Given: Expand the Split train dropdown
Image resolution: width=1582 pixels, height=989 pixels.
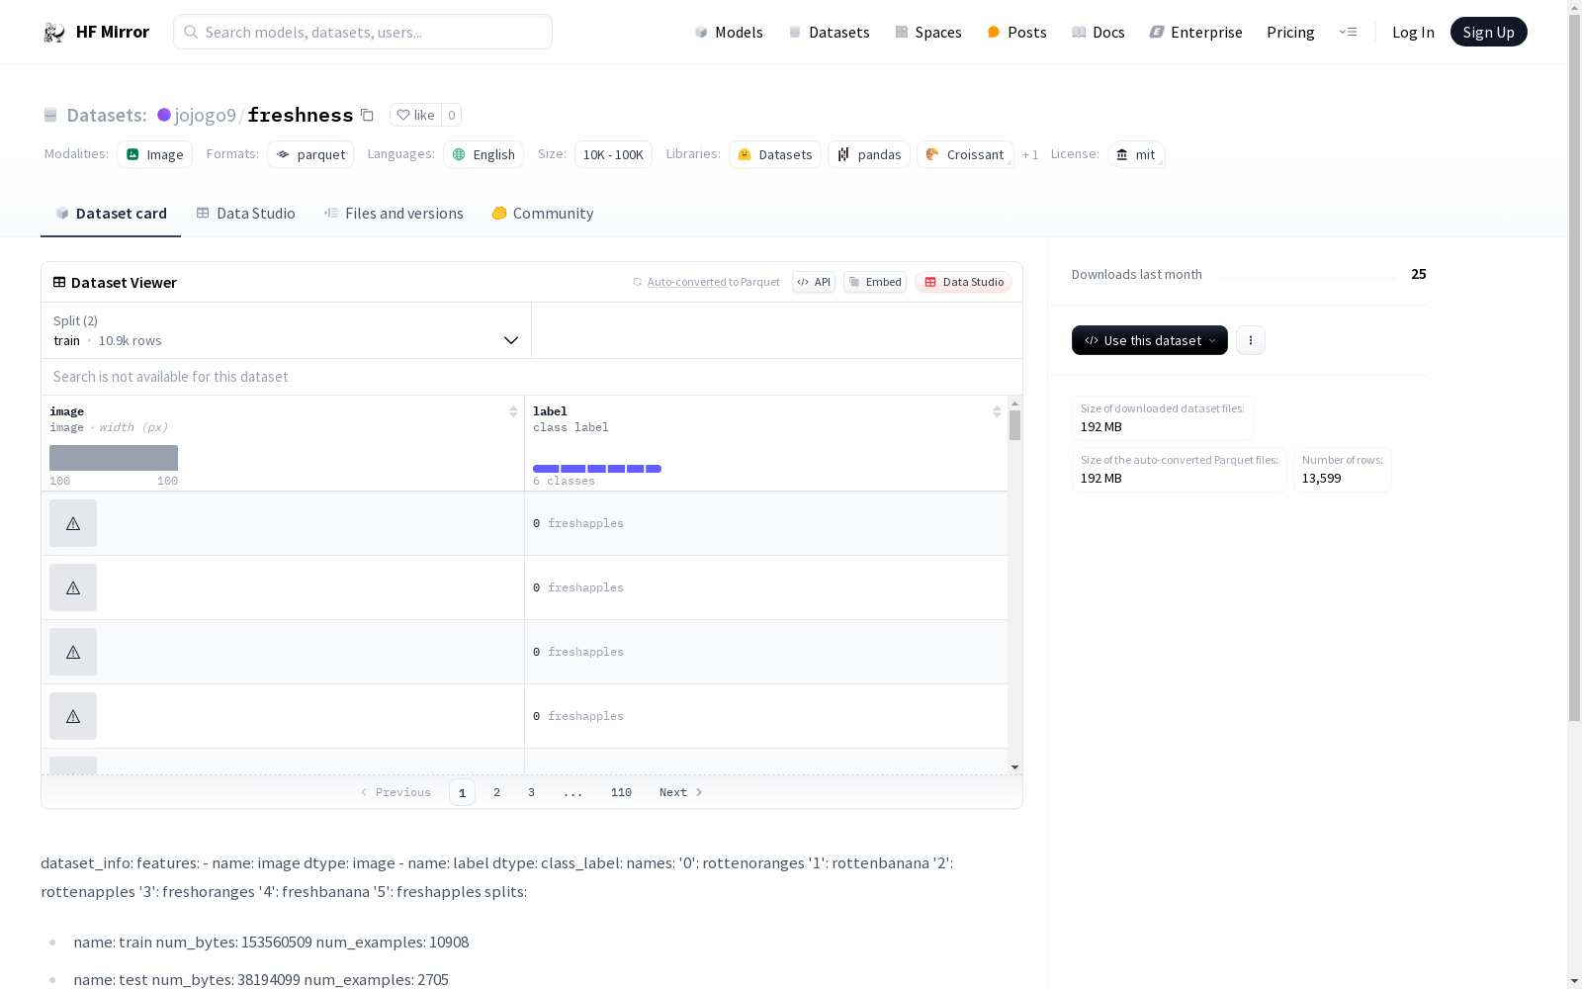Looking at the screenshot, I should coord(287,330).
